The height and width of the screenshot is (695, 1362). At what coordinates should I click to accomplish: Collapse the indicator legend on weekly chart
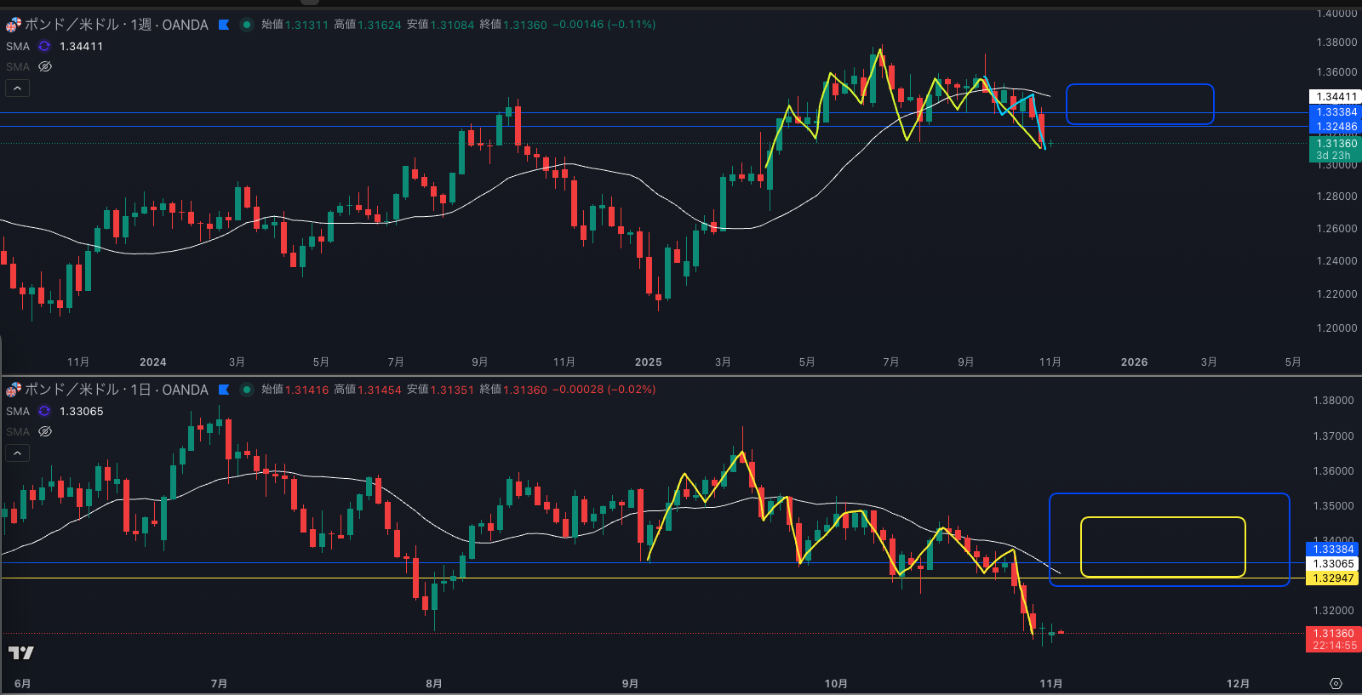click(17, 88)
